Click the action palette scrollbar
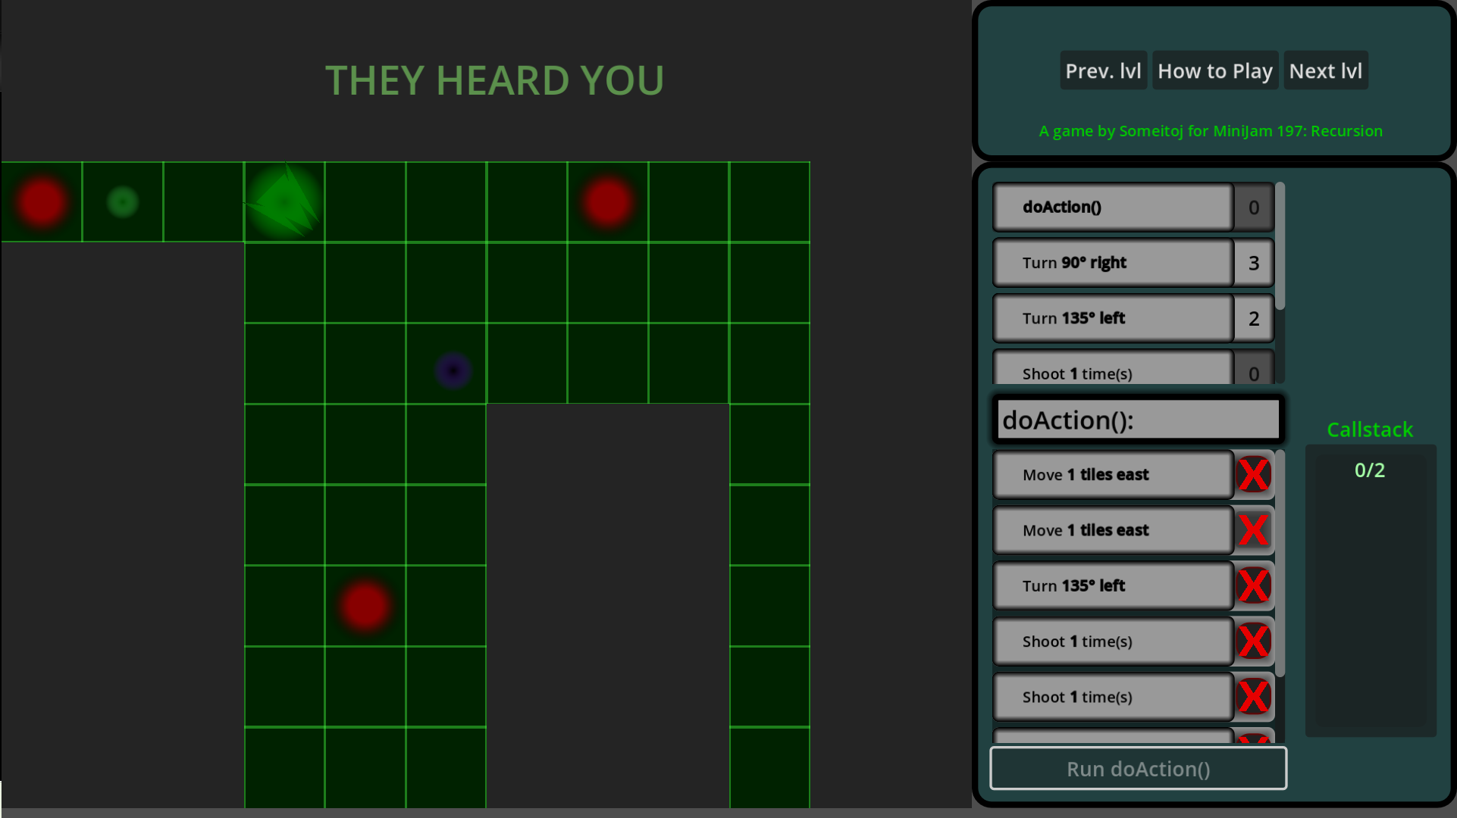The image size is (1457, 818). 1280,246
